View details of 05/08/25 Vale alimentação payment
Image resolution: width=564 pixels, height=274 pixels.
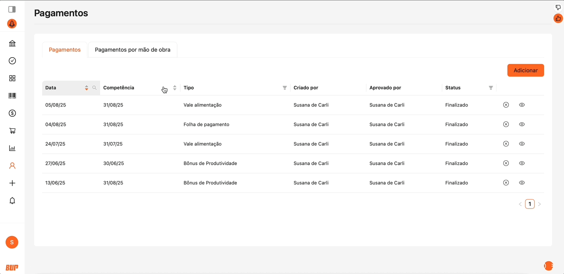pos(522,105)
